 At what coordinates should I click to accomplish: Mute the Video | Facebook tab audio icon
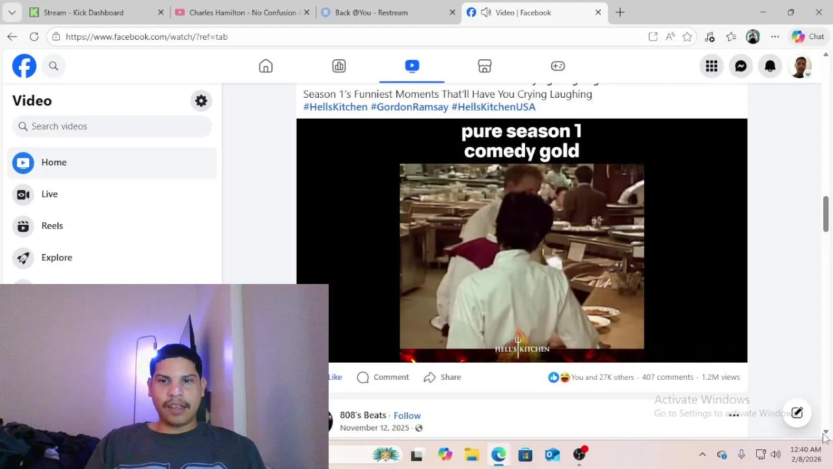pos(485,12)
